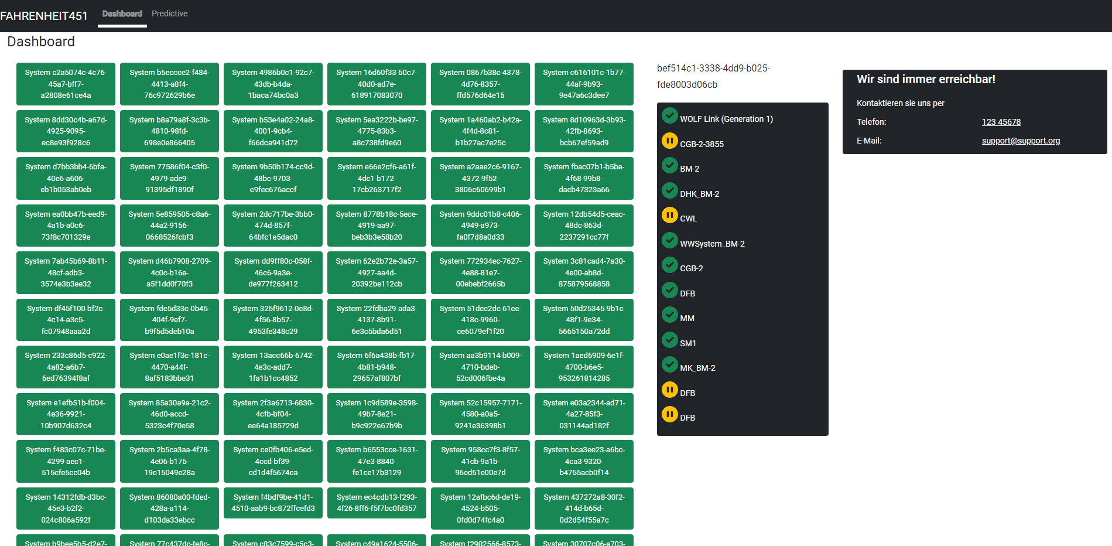Image resolution: width=1112 pixels, height=546 pixels.
Task: Click System ec4cdb13 card
Action: click(377, 503)
